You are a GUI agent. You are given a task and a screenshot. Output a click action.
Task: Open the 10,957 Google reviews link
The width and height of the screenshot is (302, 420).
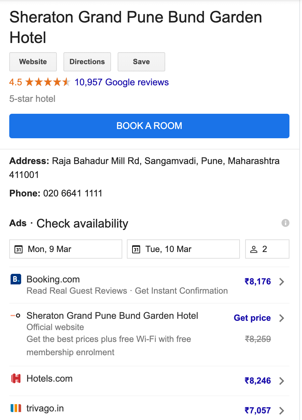pyautogui.click(x=122, y=82)
